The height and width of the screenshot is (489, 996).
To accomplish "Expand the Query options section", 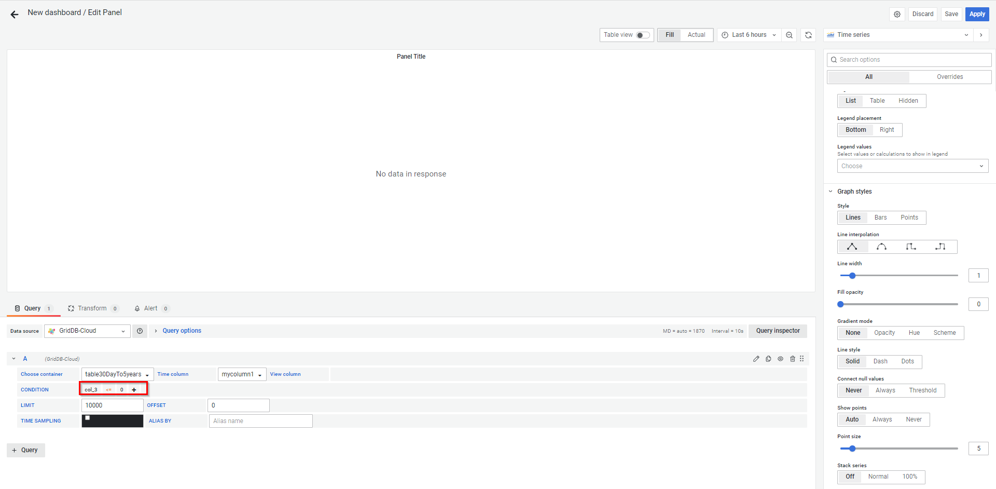I will pyautogui.click(x=181, y=331).
